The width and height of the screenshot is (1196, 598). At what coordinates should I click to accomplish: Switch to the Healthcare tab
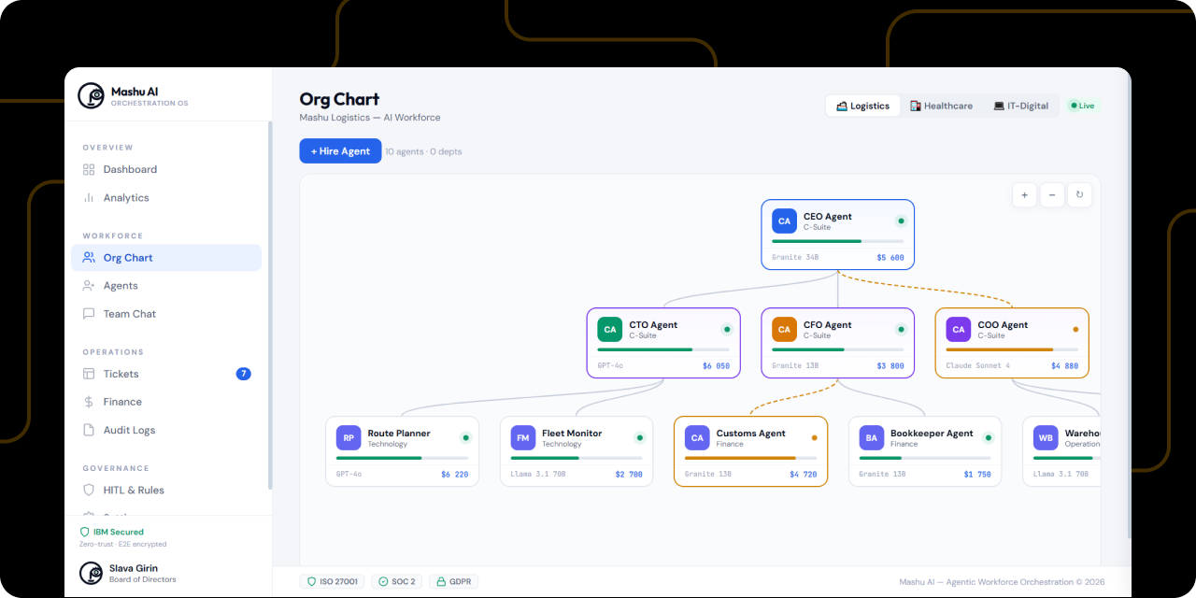942,106
